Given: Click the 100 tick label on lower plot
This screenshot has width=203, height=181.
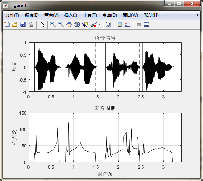Looking at the screenshot, I should 23,129.
